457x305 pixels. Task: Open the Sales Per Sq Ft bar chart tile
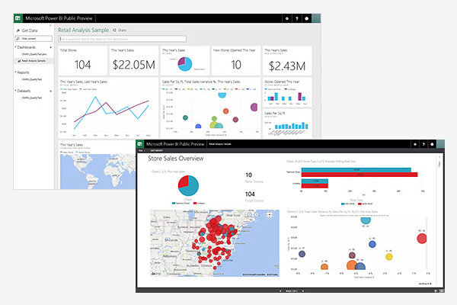coord(287,124)
